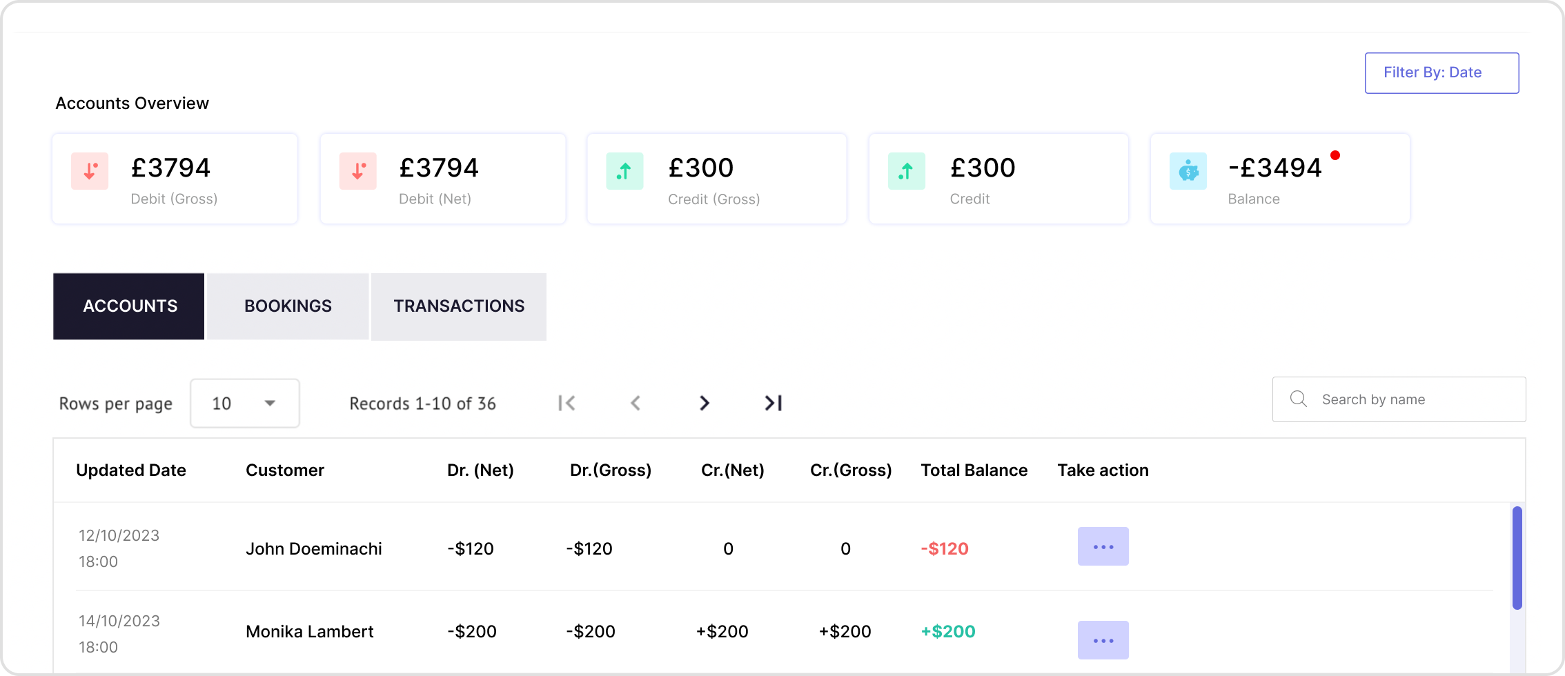Click the red notification dot on Balance card
The width and height of the screenshot is (1565, 676).
tap(1336, 155)
